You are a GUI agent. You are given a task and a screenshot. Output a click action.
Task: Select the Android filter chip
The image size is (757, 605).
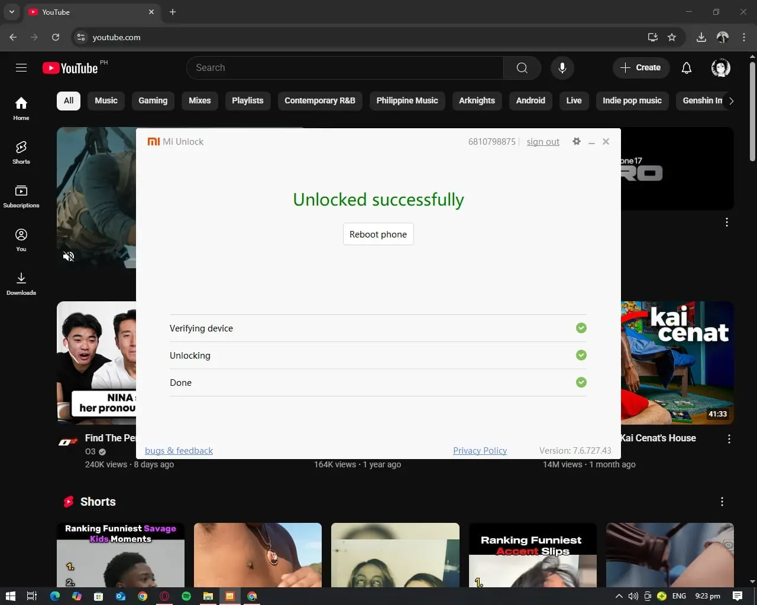tap(530, 100)
